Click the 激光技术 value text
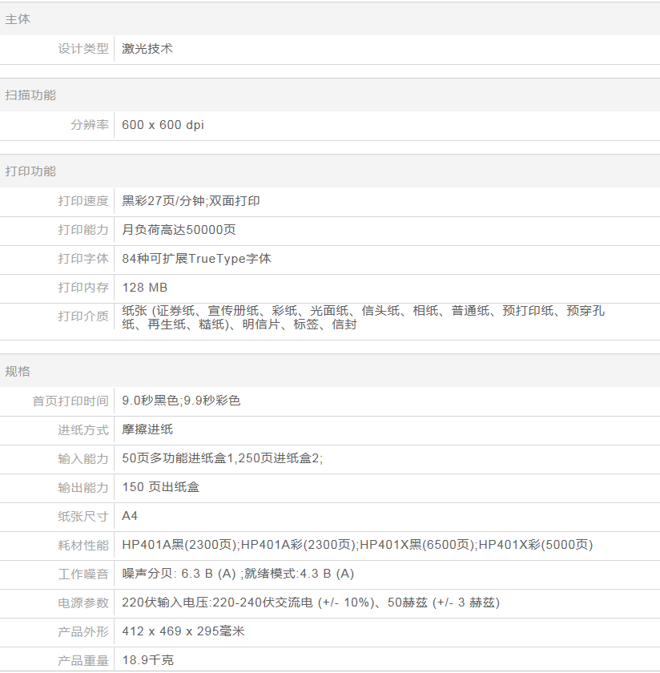 point(147,49)
